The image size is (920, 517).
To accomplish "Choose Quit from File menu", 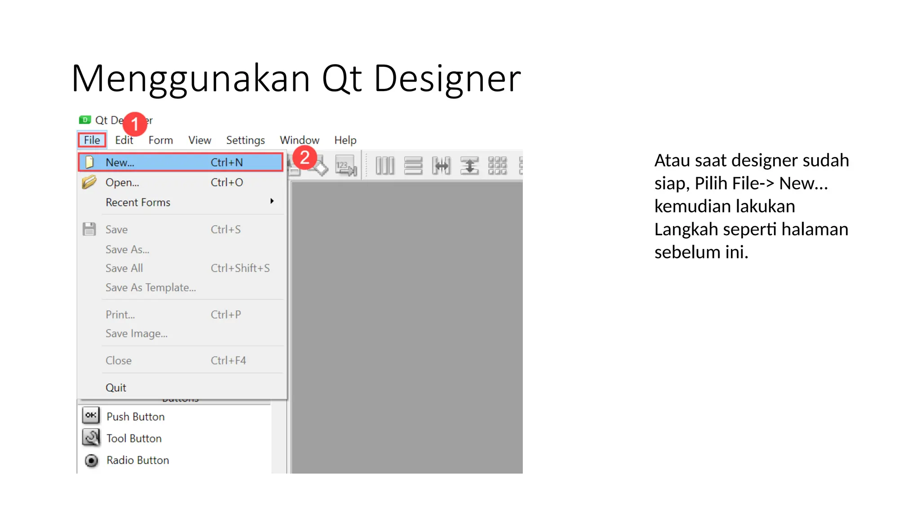I will coord(116,388).
